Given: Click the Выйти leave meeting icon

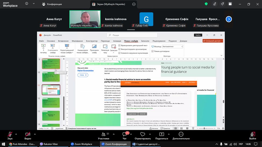Looking at the screenshot, I should 253,134.
